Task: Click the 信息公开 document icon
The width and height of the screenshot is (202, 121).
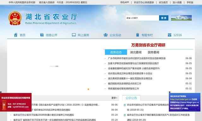Action: pos(42,35)
